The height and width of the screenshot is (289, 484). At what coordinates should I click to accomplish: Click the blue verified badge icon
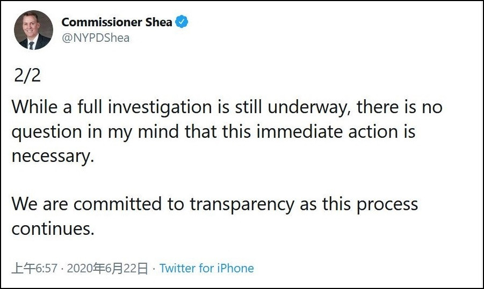183,23
